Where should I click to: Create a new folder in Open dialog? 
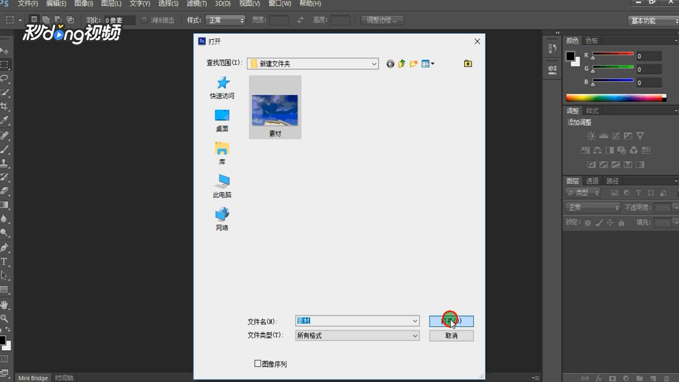coord(413,64)
